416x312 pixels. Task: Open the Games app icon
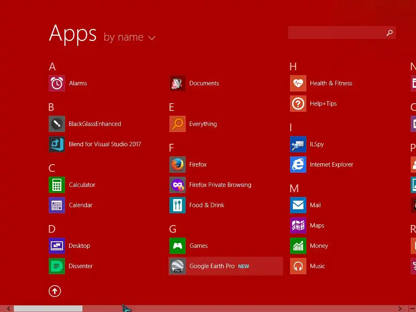coord(178,246)
